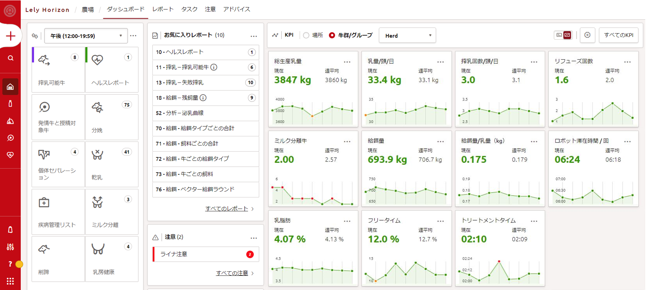Open the 疾病管理リスト tile
Viewport: 647px width, 290px height.
click(x=58, y=212)
